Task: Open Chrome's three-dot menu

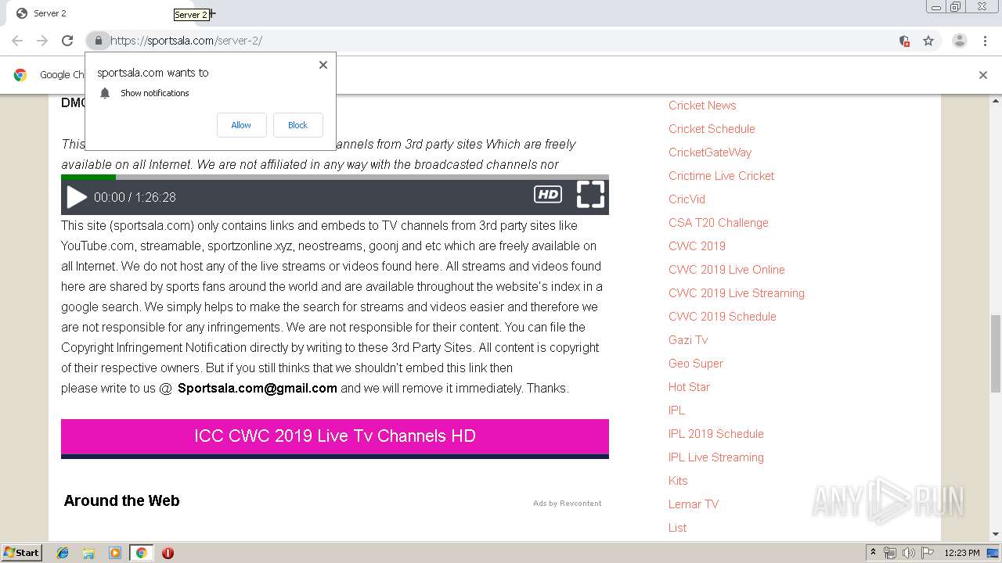Action: [x=985, y=41]
